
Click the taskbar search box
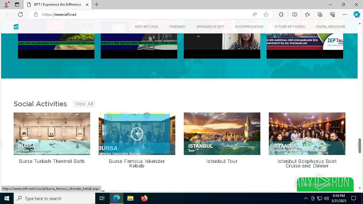[54, 198]
